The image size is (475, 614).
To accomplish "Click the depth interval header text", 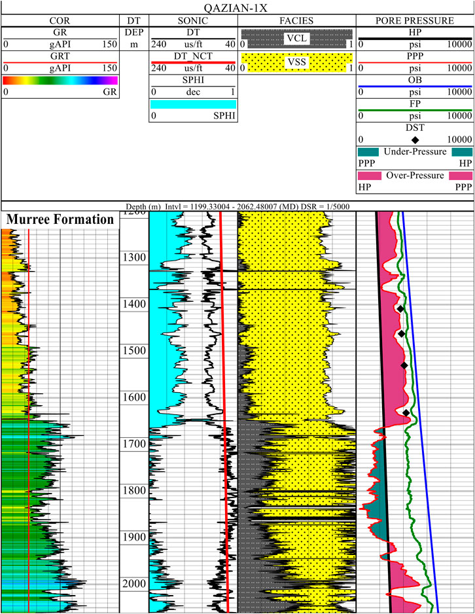I will (x=237, y=206).
